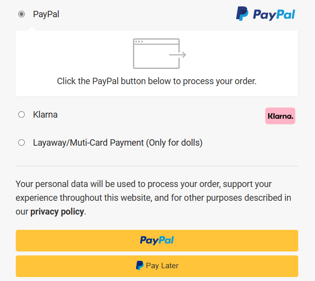Select the PayPal radio button
This screenshot has height=281, width=315.
pos(22,14)
